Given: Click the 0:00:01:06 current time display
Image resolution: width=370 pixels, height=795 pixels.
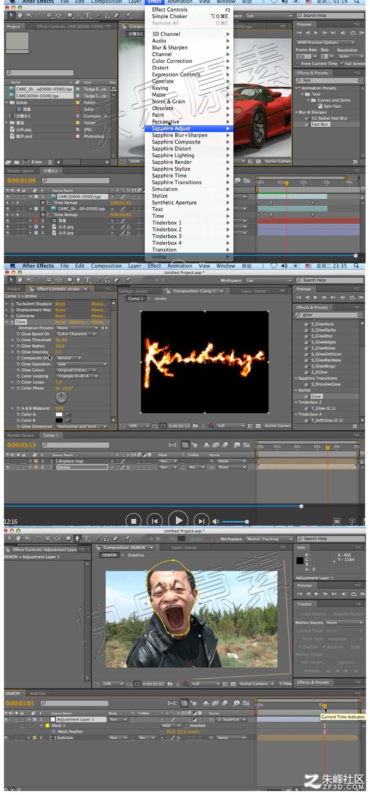Looking at the screenshot, I should [x=21, y=181].
